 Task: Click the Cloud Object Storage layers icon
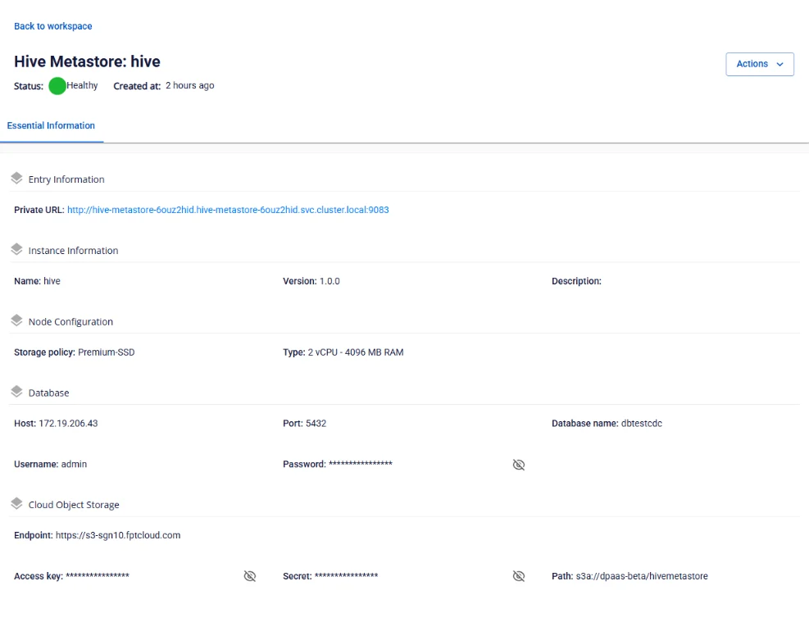(x=16, y=504)
